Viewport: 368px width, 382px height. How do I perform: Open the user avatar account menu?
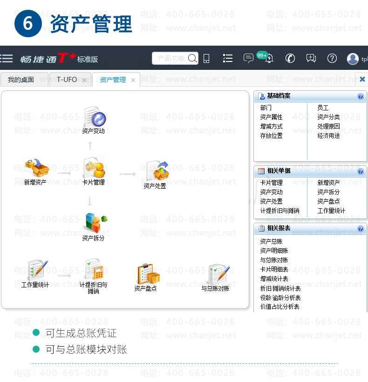coord(353,59)
